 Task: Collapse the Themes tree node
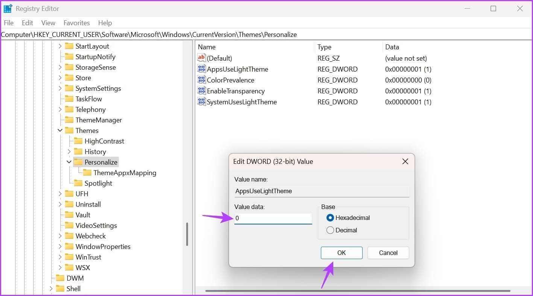(60, 130)
